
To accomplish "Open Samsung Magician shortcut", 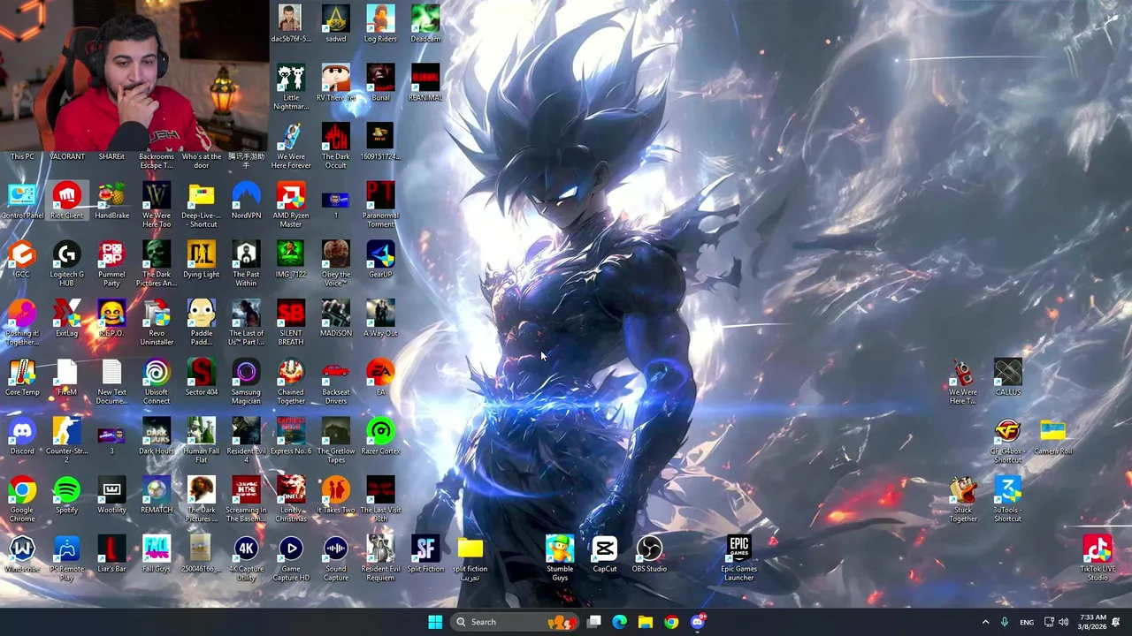I will pyautogui.click(x=246, y=382).
